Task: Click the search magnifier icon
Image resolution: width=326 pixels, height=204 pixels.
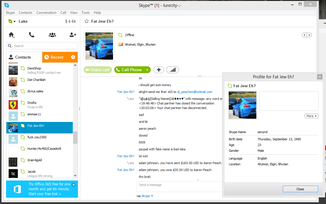Action: pyautogui.click(x=10, y=46)
